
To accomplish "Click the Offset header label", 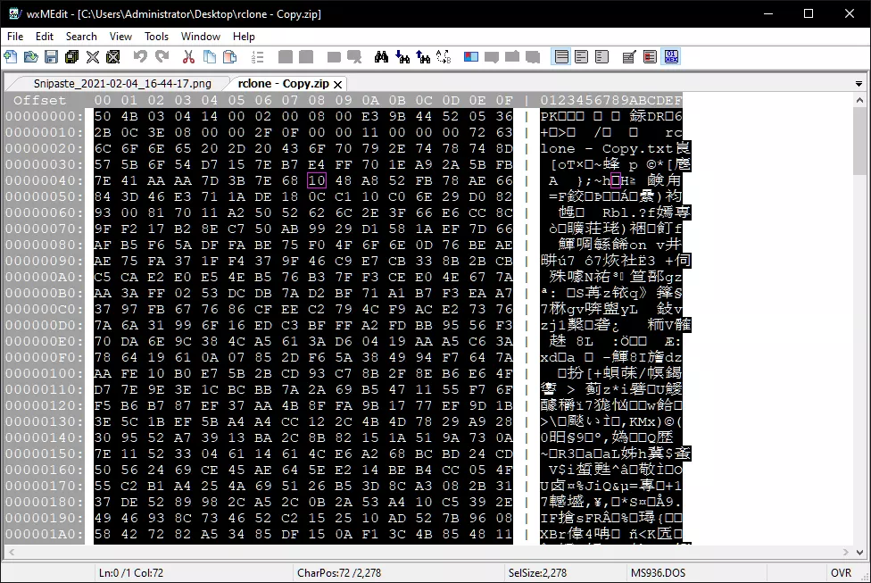I will coord(40,101).
